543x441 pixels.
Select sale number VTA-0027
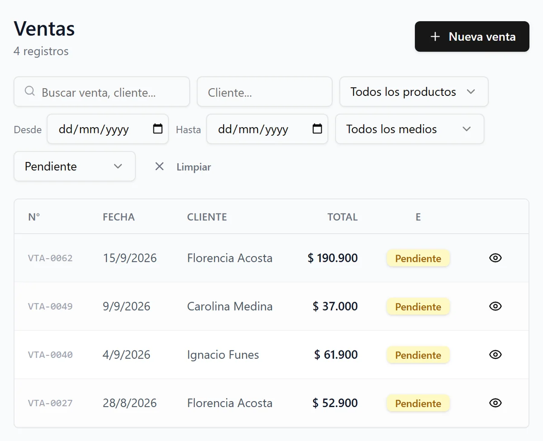(x=50, y=403)
